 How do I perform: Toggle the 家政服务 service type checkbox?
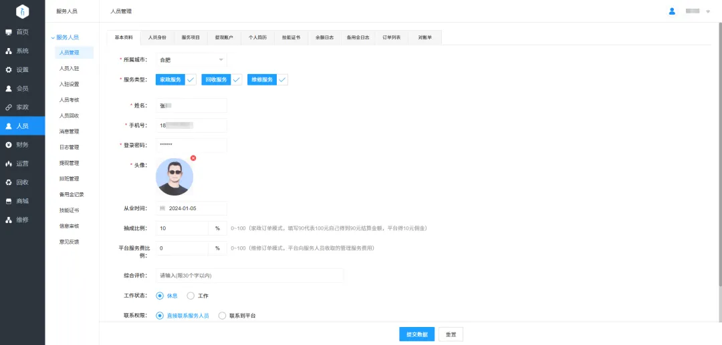(x=191, y=79)
